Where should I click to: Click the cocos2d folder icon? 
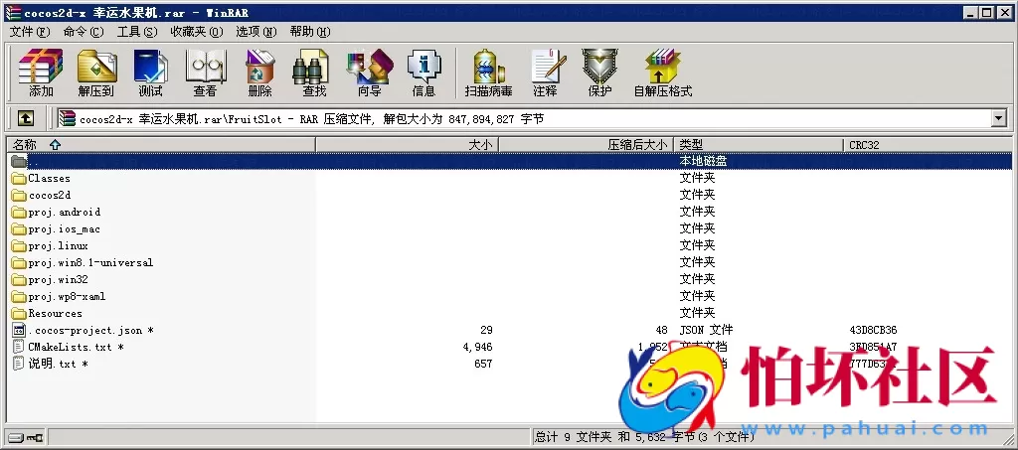coord(18,195)
